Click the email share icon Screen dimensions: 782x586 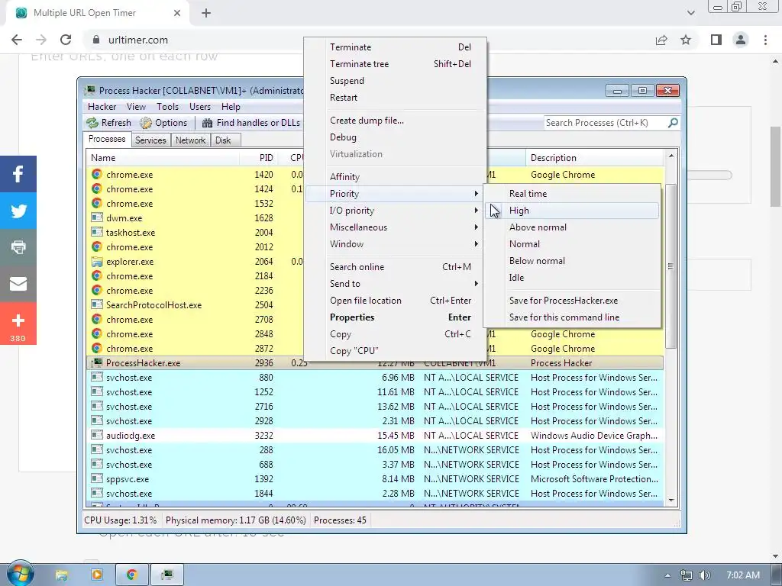pyautogui.click(x=18, y=284)
